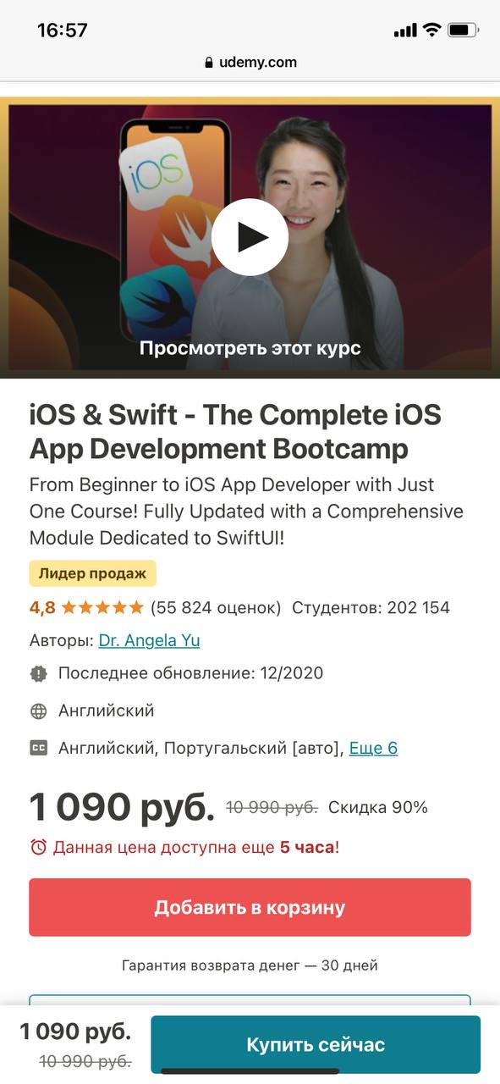Tap 'Просмотреть этот курс' caption
The width and height of the screenshot is (500, 1084).
pos(250,348)
